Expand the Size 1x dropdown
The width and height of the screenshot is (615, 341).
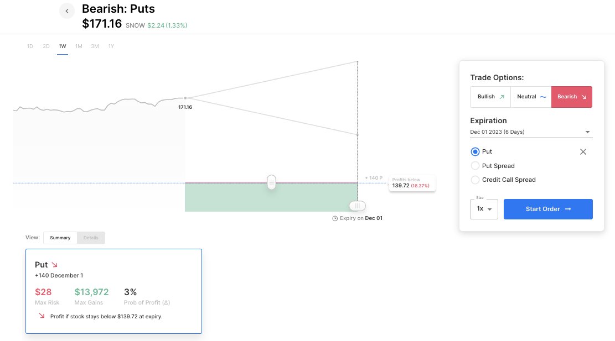(x=484, y=209)
